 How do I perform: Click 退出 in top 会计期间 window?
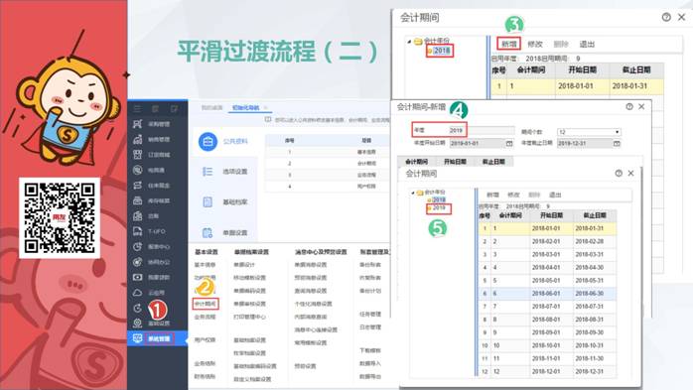(587, 45)
